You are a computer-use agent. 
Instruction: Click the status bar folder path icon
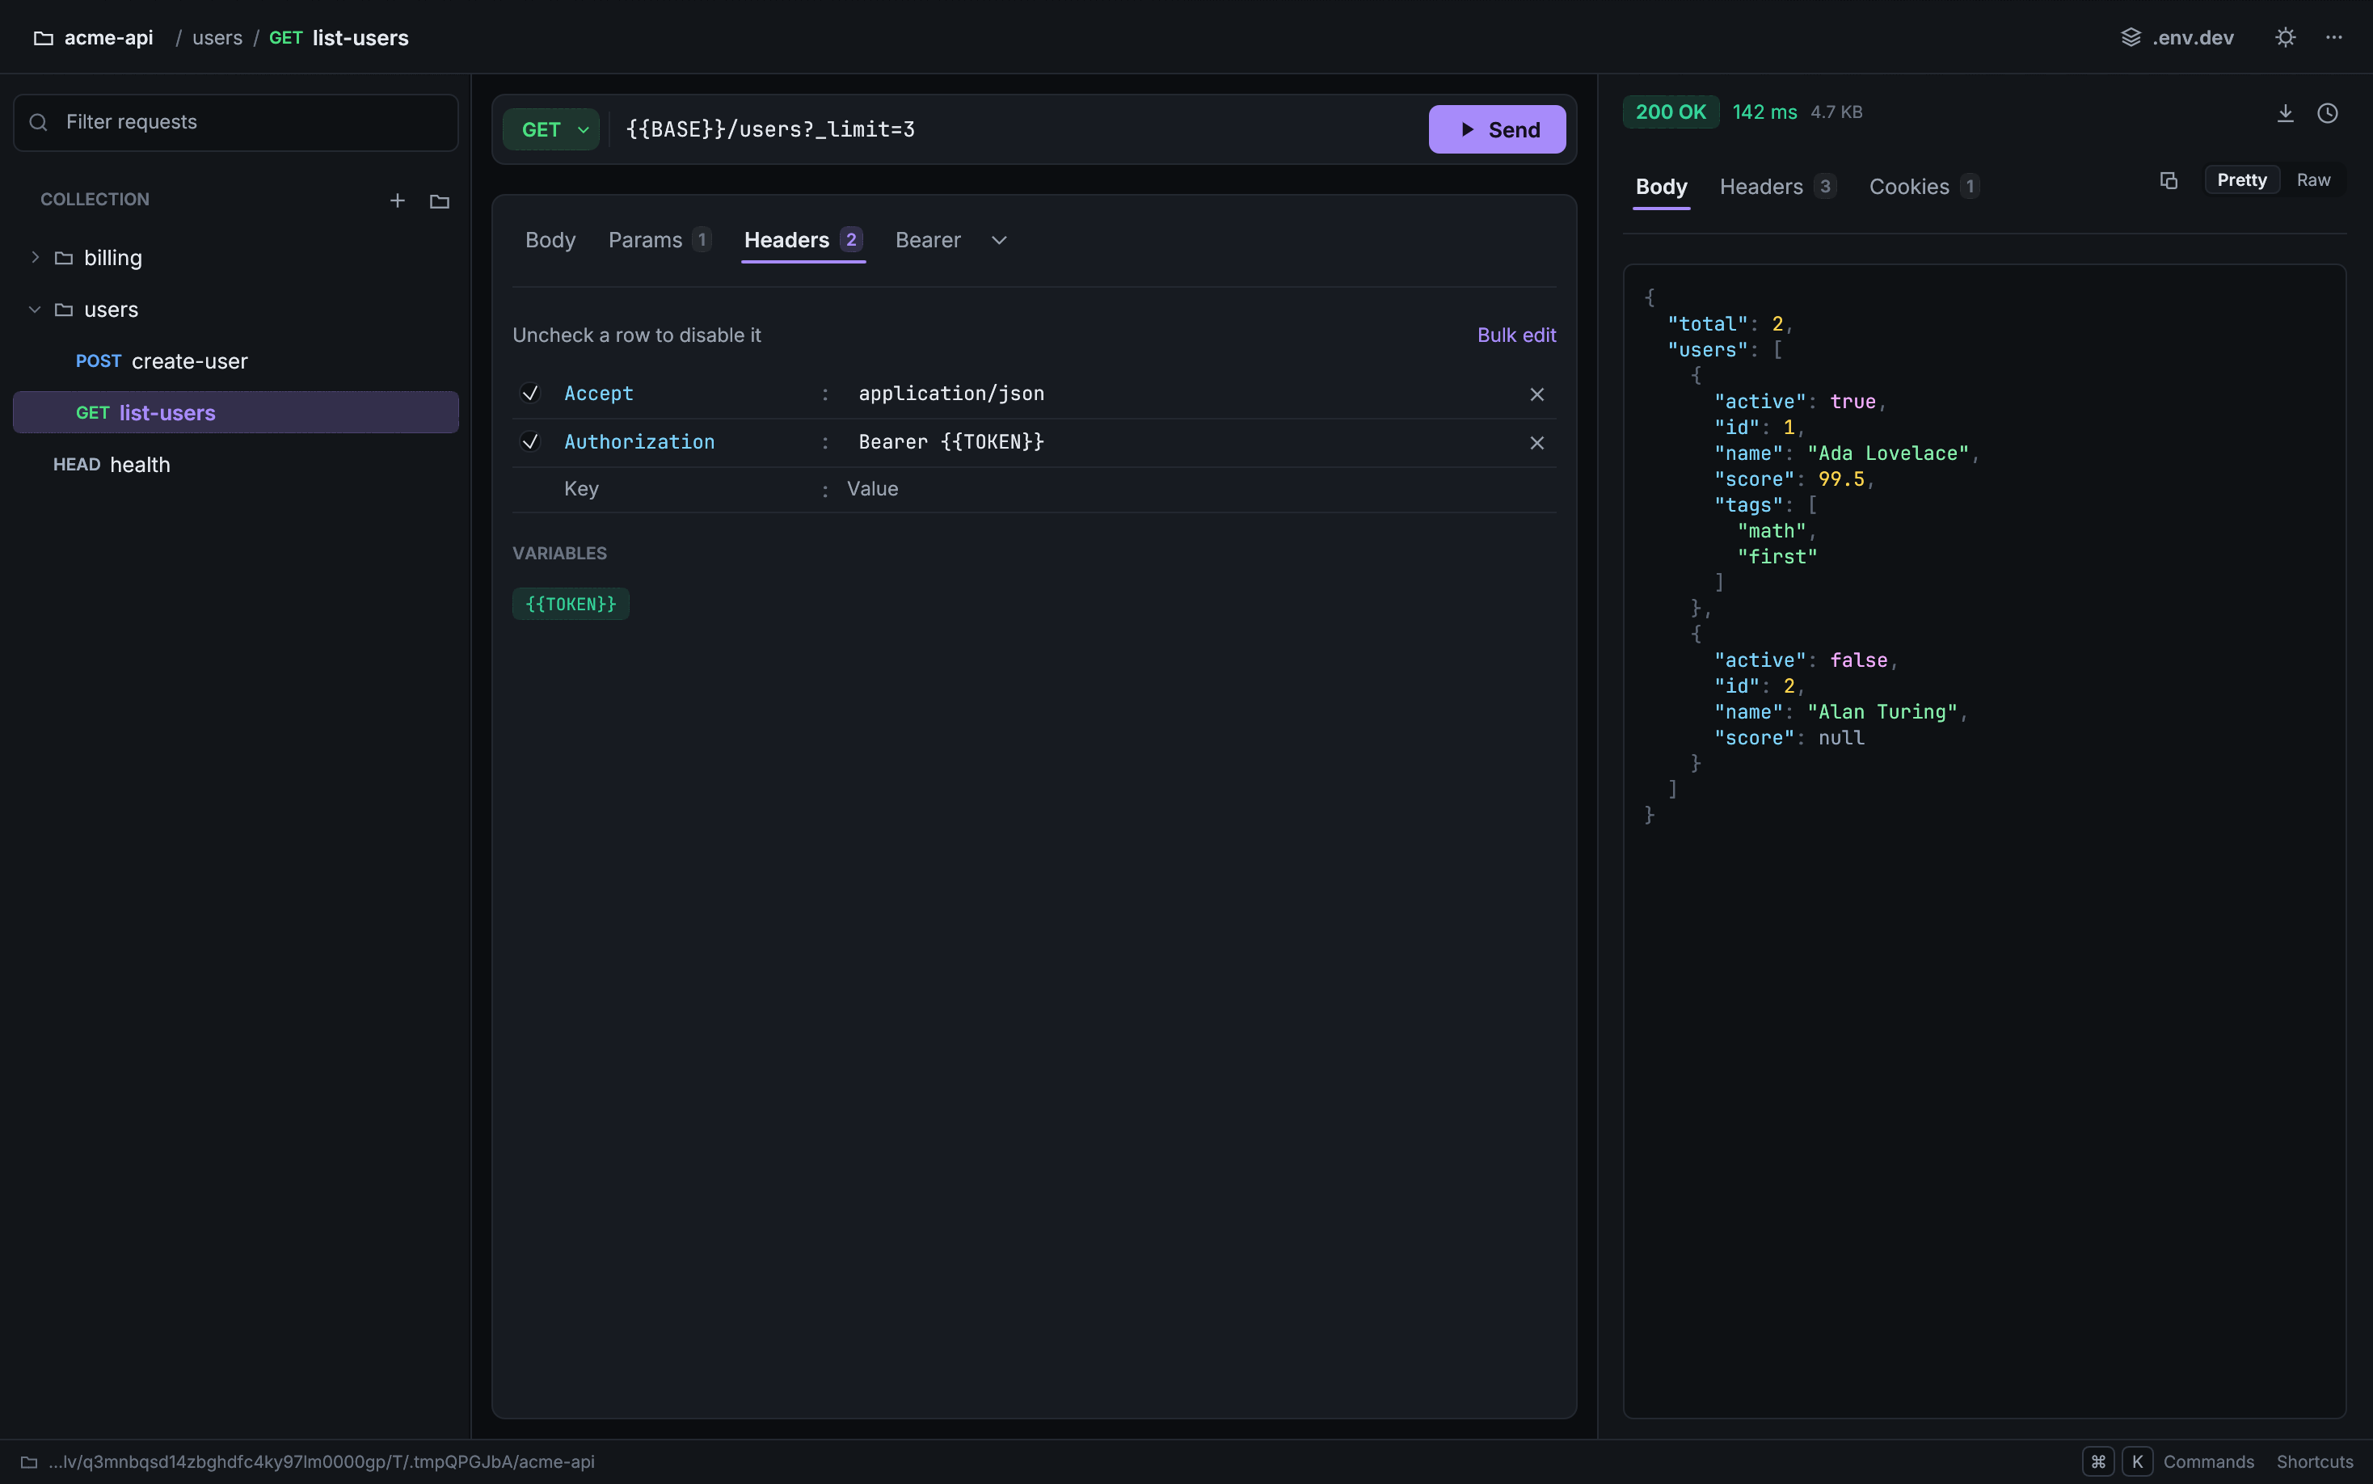[x=29, y=1462]
